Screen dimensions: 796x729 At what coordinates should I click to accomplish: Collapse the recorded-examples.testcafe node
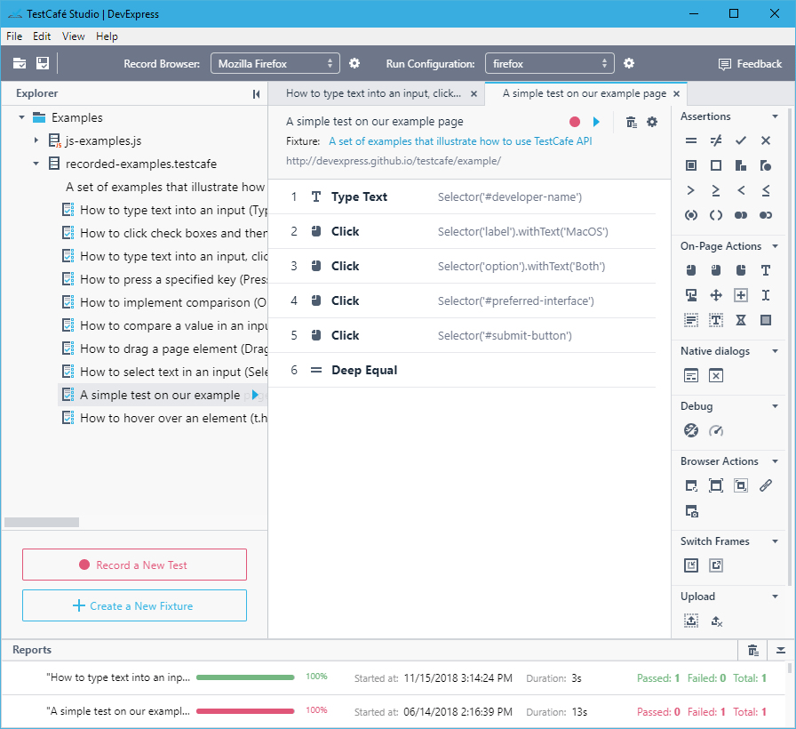click(x=36, y=164)
